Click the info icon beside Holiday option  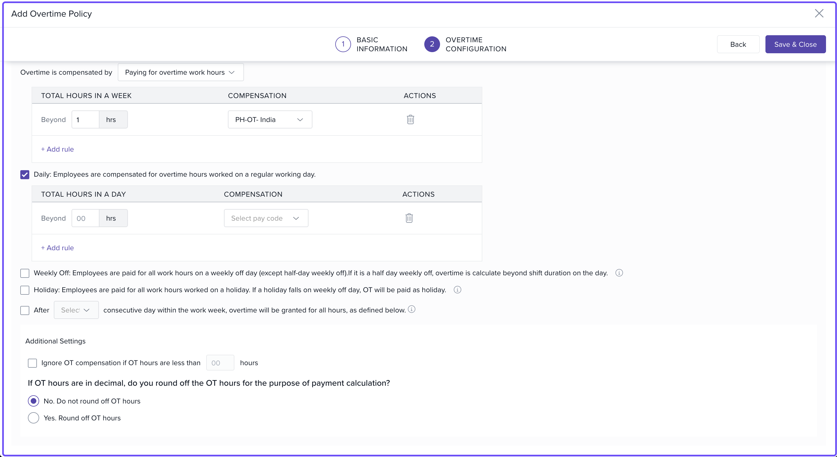457,290
